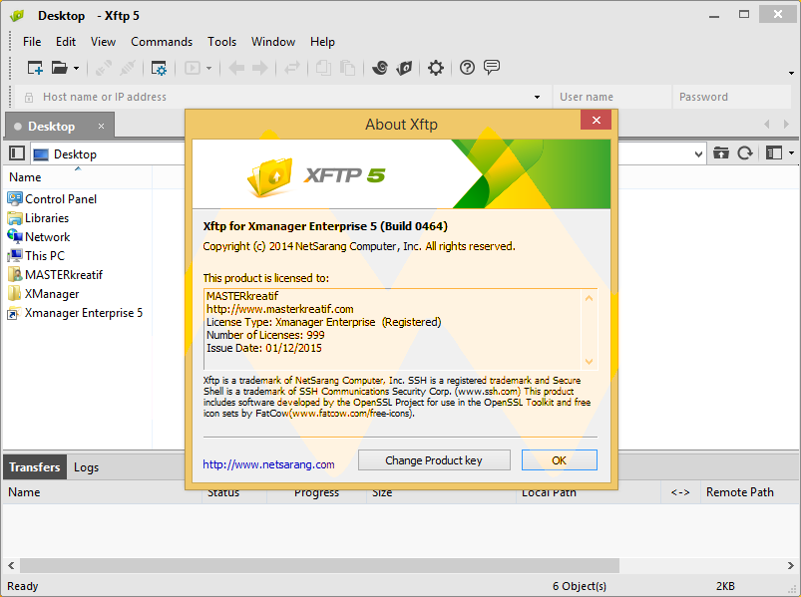Viewport: 801px width, 597px height.
Task: Click the Go to parent folder icon
Action: (721, 152)
